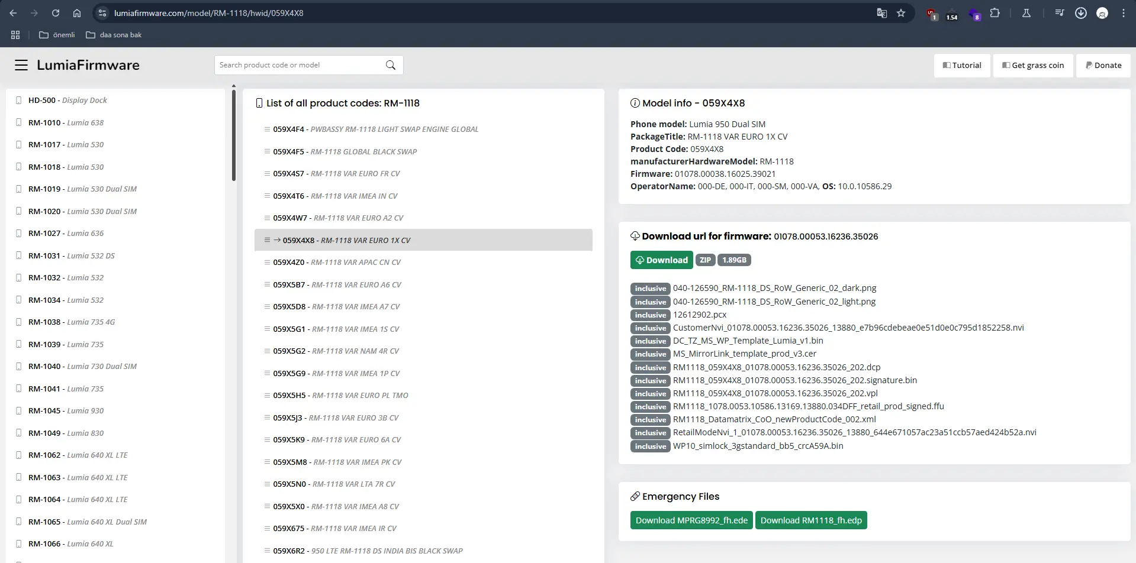Select RM-1066 Lumia 640 XL
The height and width of the screenshot is (563, 1136).
click(x=70, y=544)
